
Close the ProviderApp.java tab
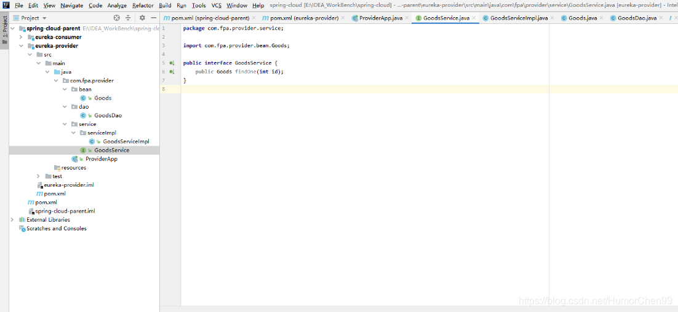click(x=407, y=18)
